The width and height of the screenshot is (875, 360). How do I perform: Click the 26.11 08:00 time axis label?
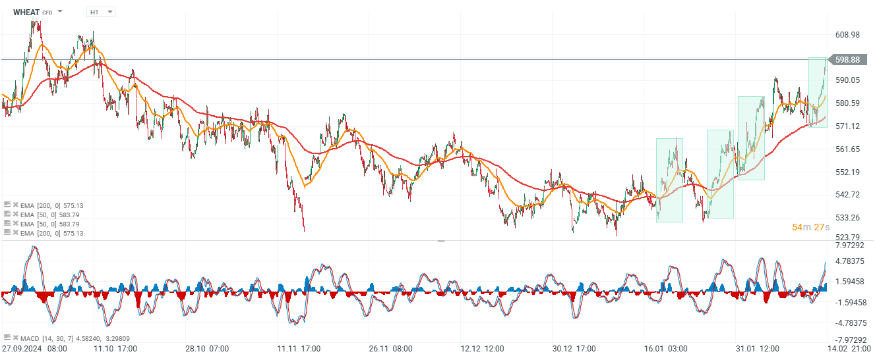tap(390, 348)
